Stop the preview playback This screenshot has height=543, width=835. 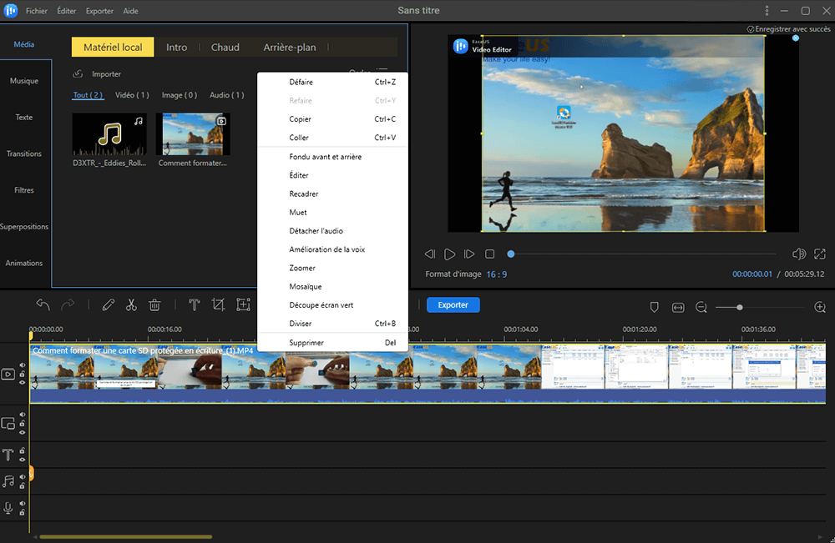490,254
